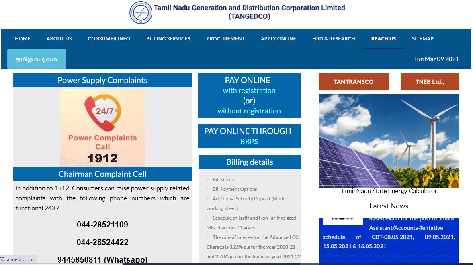Pay online with registration
Screen dimensions: 473x265
pos(249,91)
